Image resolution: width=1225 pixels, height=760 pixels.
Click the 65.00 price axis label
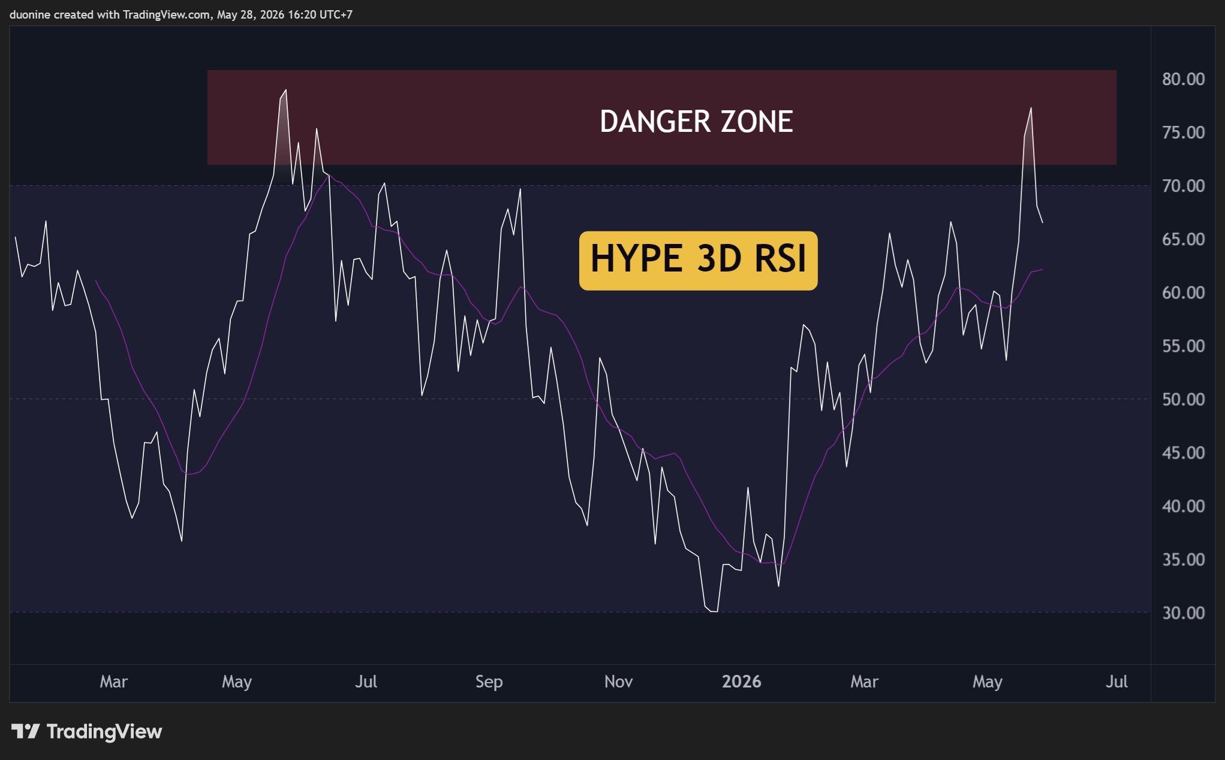pyautogui.click(x=1183, y=239)
